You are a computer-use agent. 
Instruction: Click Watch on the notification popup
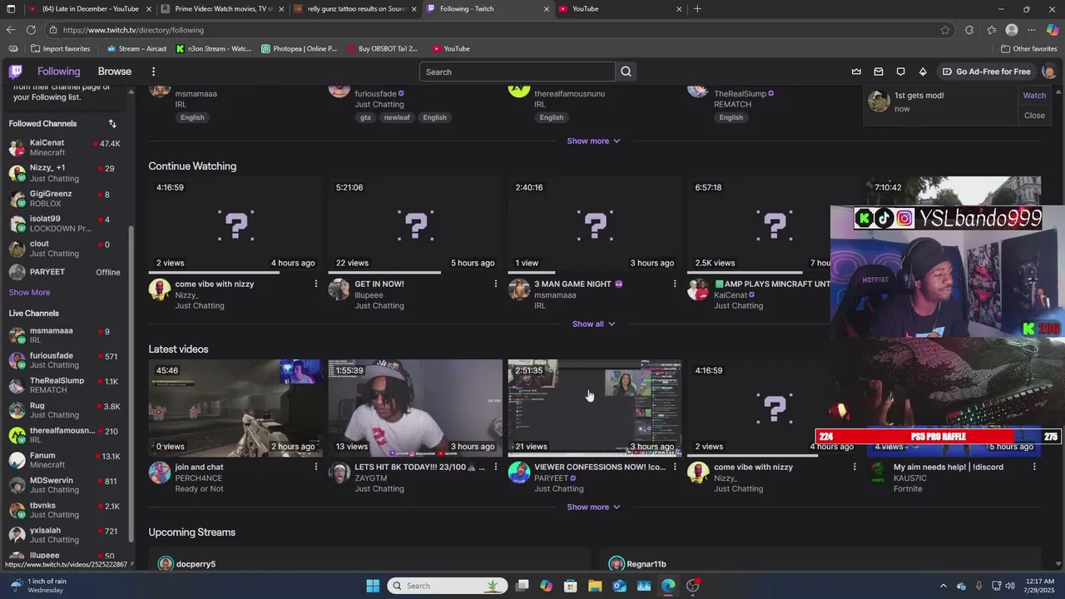tap(1034, 96)
